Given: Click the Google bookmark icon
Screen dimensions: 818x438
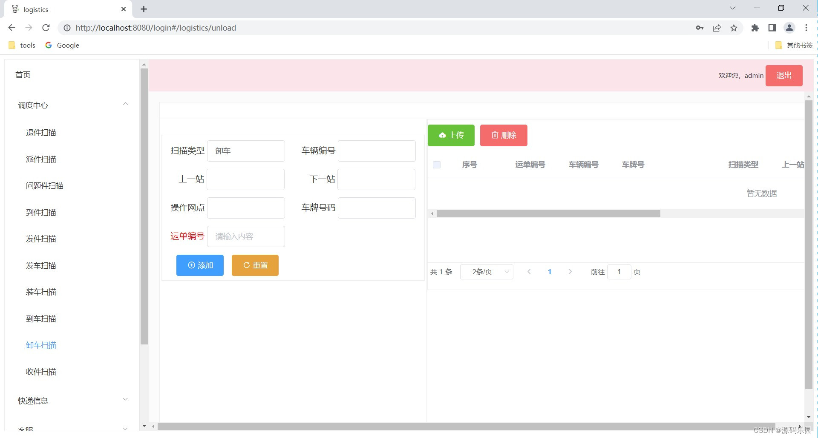Looking at the screenshot, I should (x=48, y=45).
